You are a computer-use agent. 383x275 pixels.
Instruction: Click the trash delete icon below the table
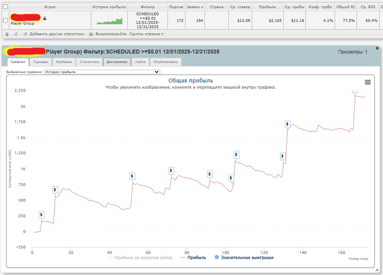[7, 35]
